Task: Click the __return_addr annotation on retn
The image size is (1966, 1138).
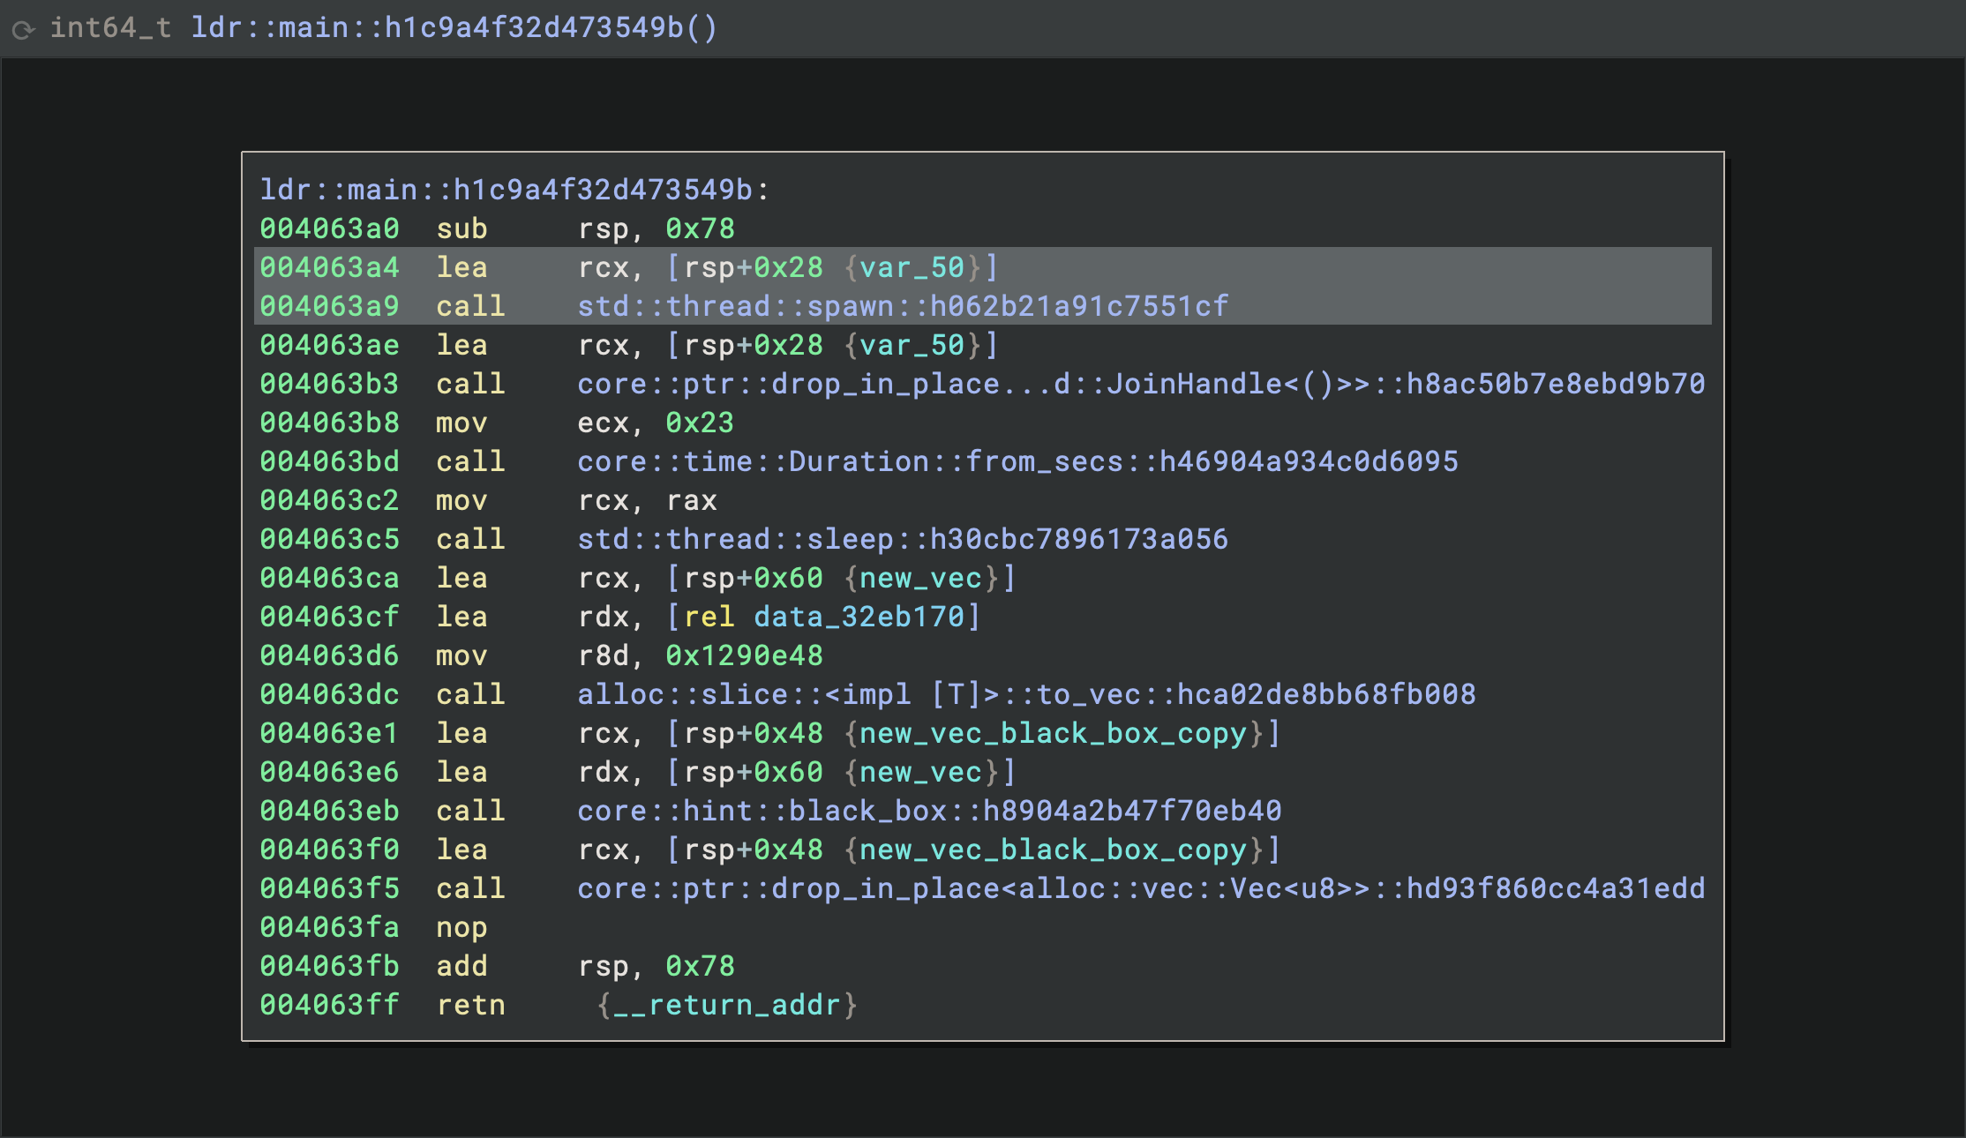Action: (726, 1005)
